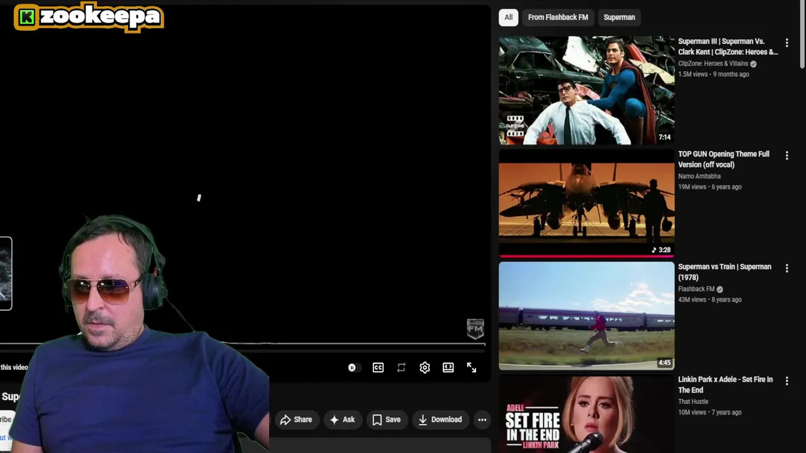Screen dimensions: 806x453
Task: Click TOP GUN Opening Theme Full Version title
Action: [724, 159]
